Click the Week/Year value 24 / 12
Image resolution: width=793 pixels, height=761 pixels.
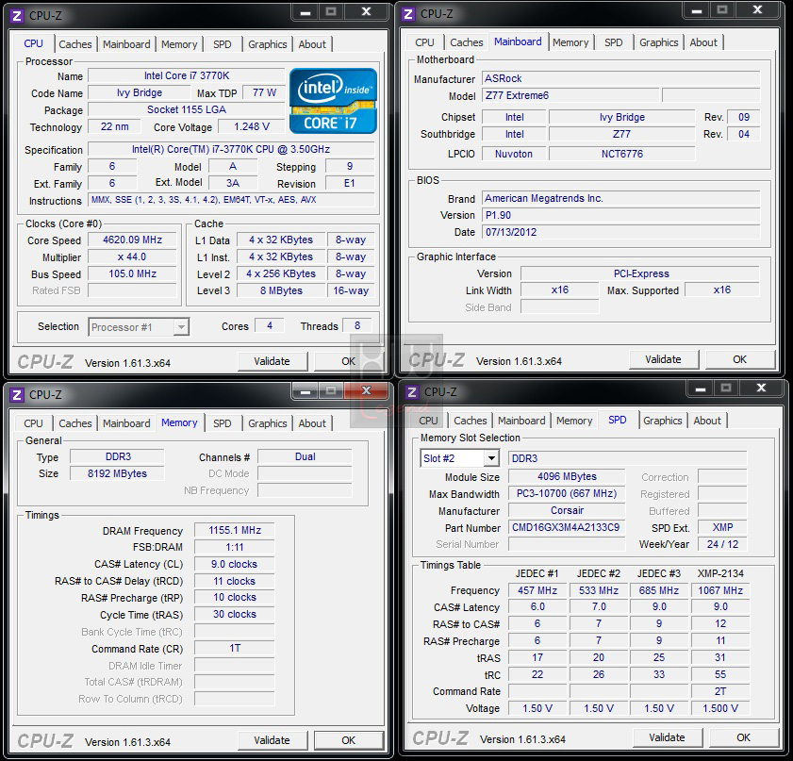coord(722,545)
